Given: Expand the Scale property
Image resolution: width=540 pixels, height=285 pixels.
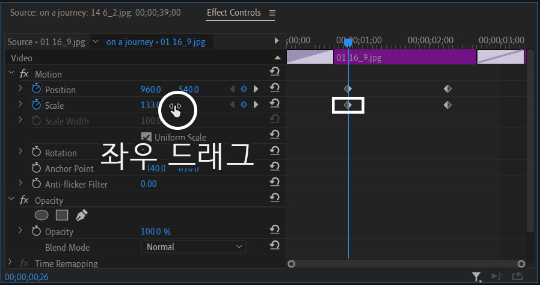Looking at the screenshot, I should 20,104.
